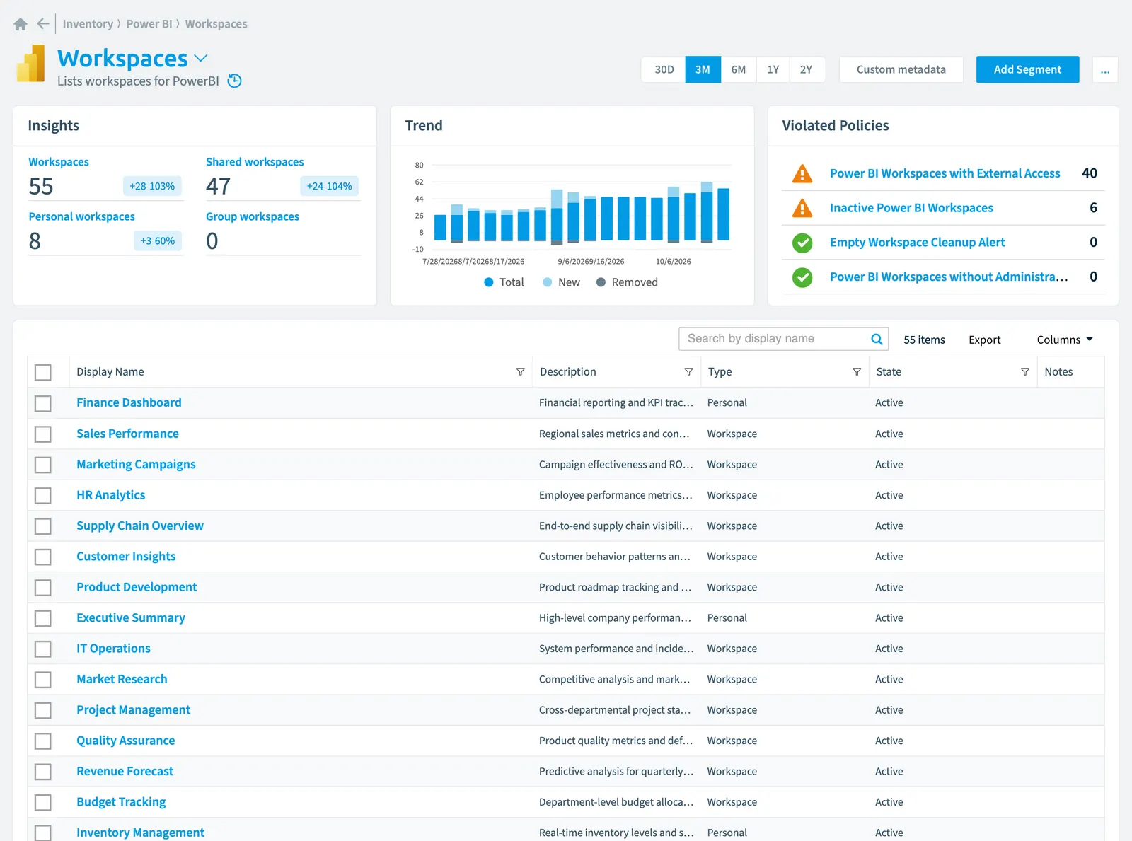The width and height of the screenshot is (1132, 841).
Task: Click the Group workspaces insight label
Action: (253, 216)
